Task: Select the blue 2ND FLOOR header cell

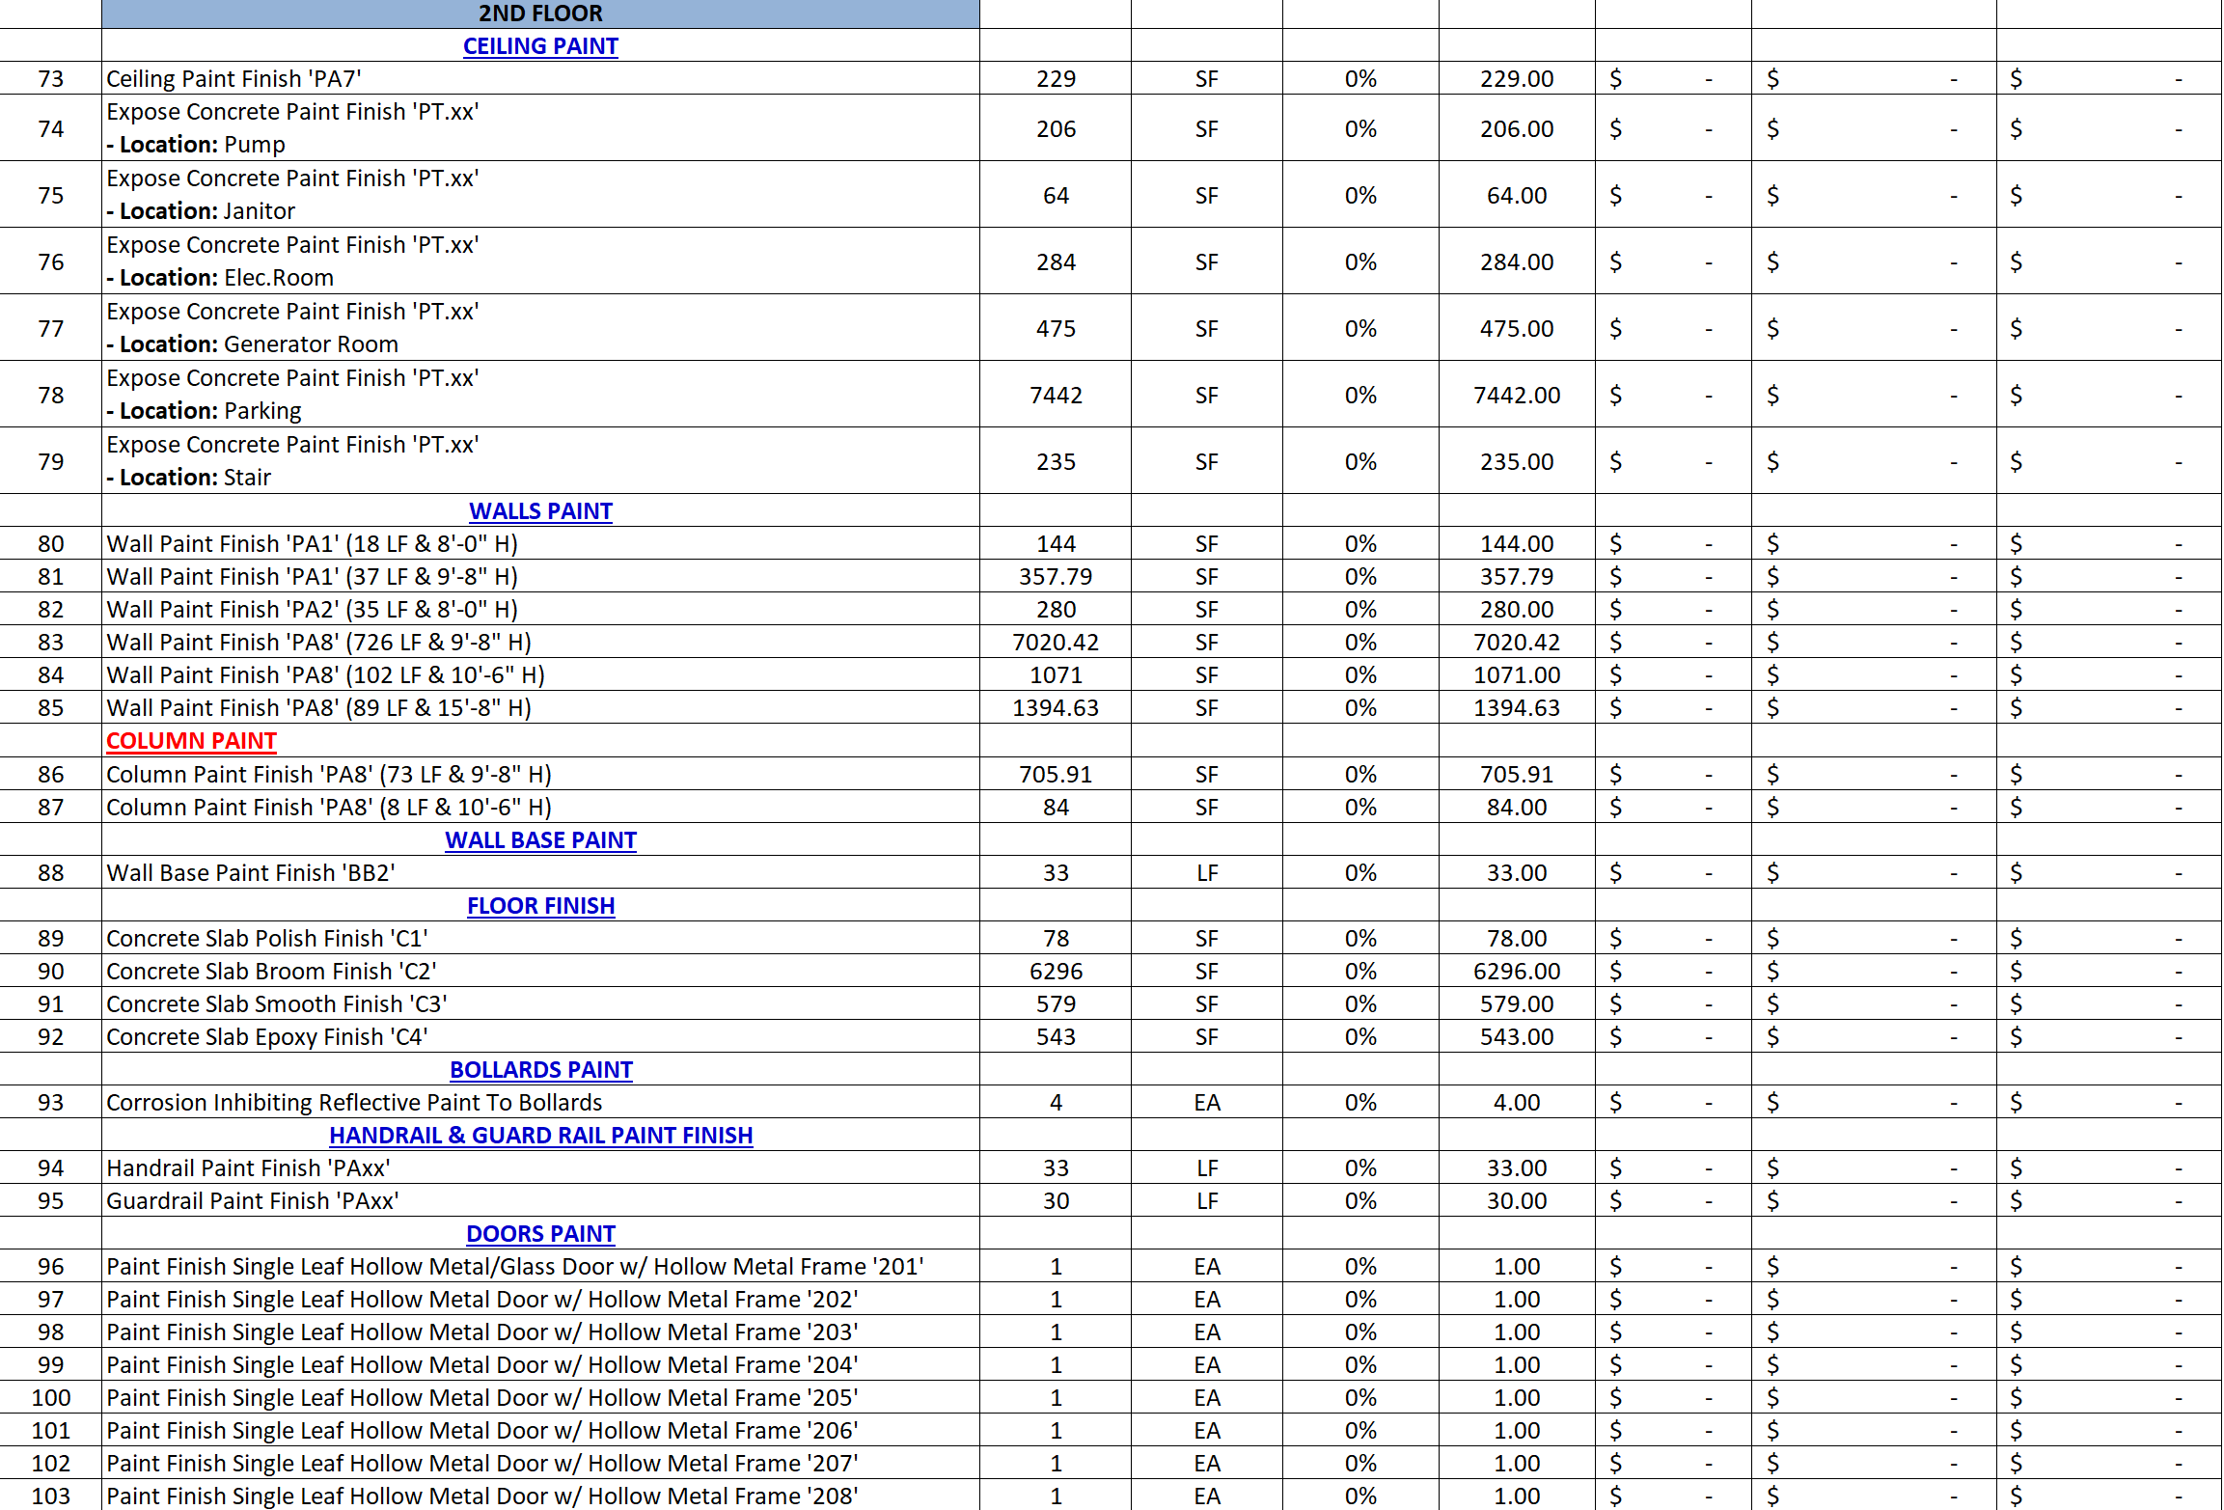Action: (x=540, y=14)
